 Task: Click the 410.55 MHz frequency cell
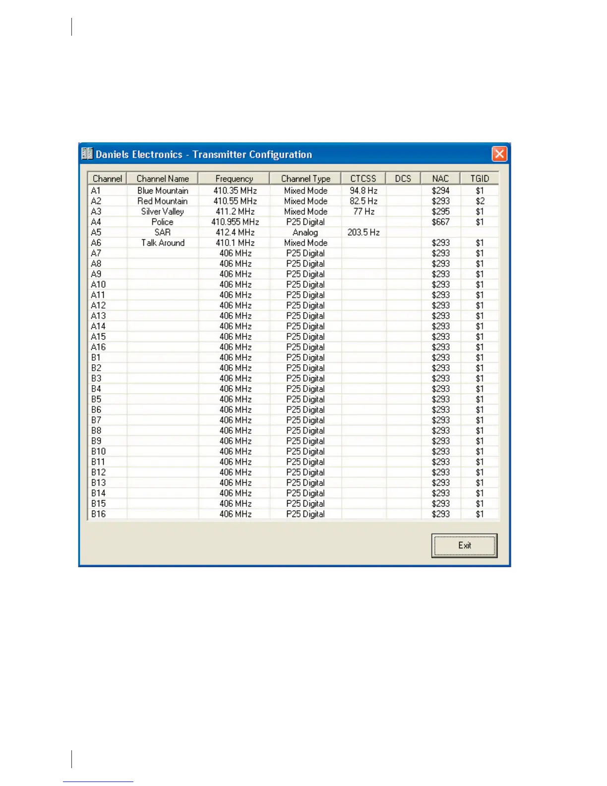point(235,201)
